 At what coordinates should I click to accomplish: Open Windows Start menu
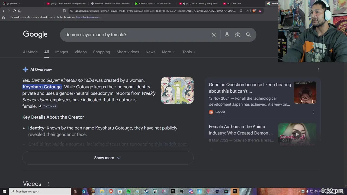pos(4,191)
